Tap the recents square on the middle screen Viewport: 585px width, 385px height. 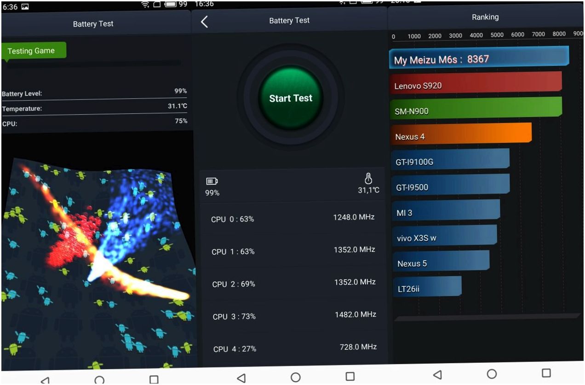350,376
